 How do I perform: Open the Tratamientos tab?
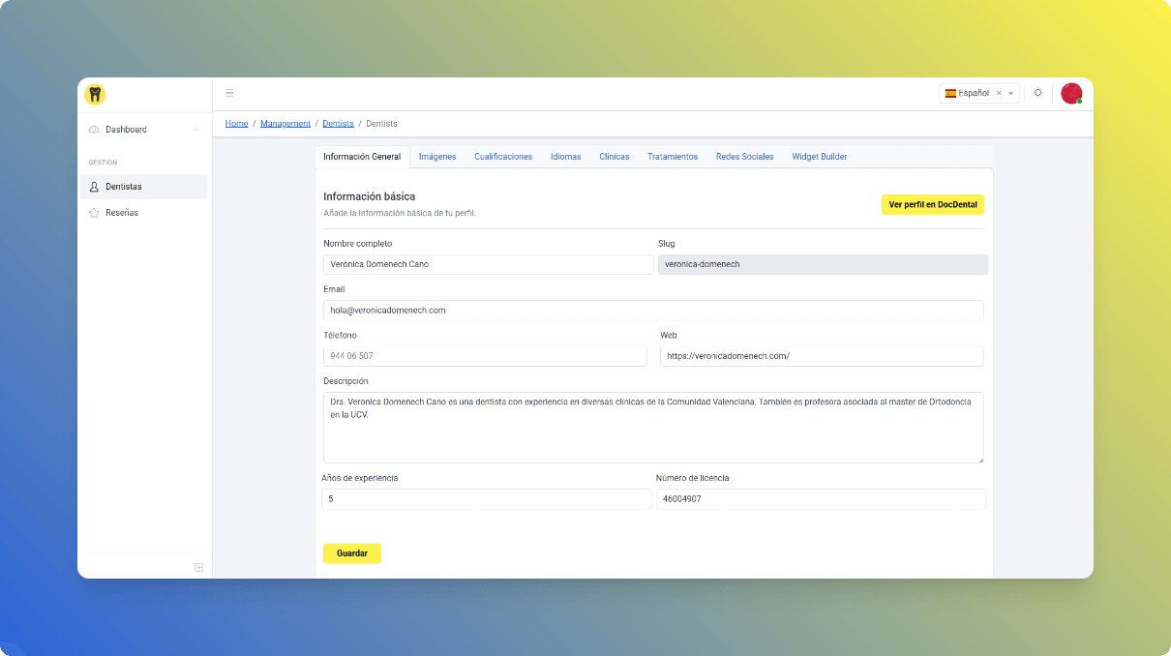coord(673,157)
